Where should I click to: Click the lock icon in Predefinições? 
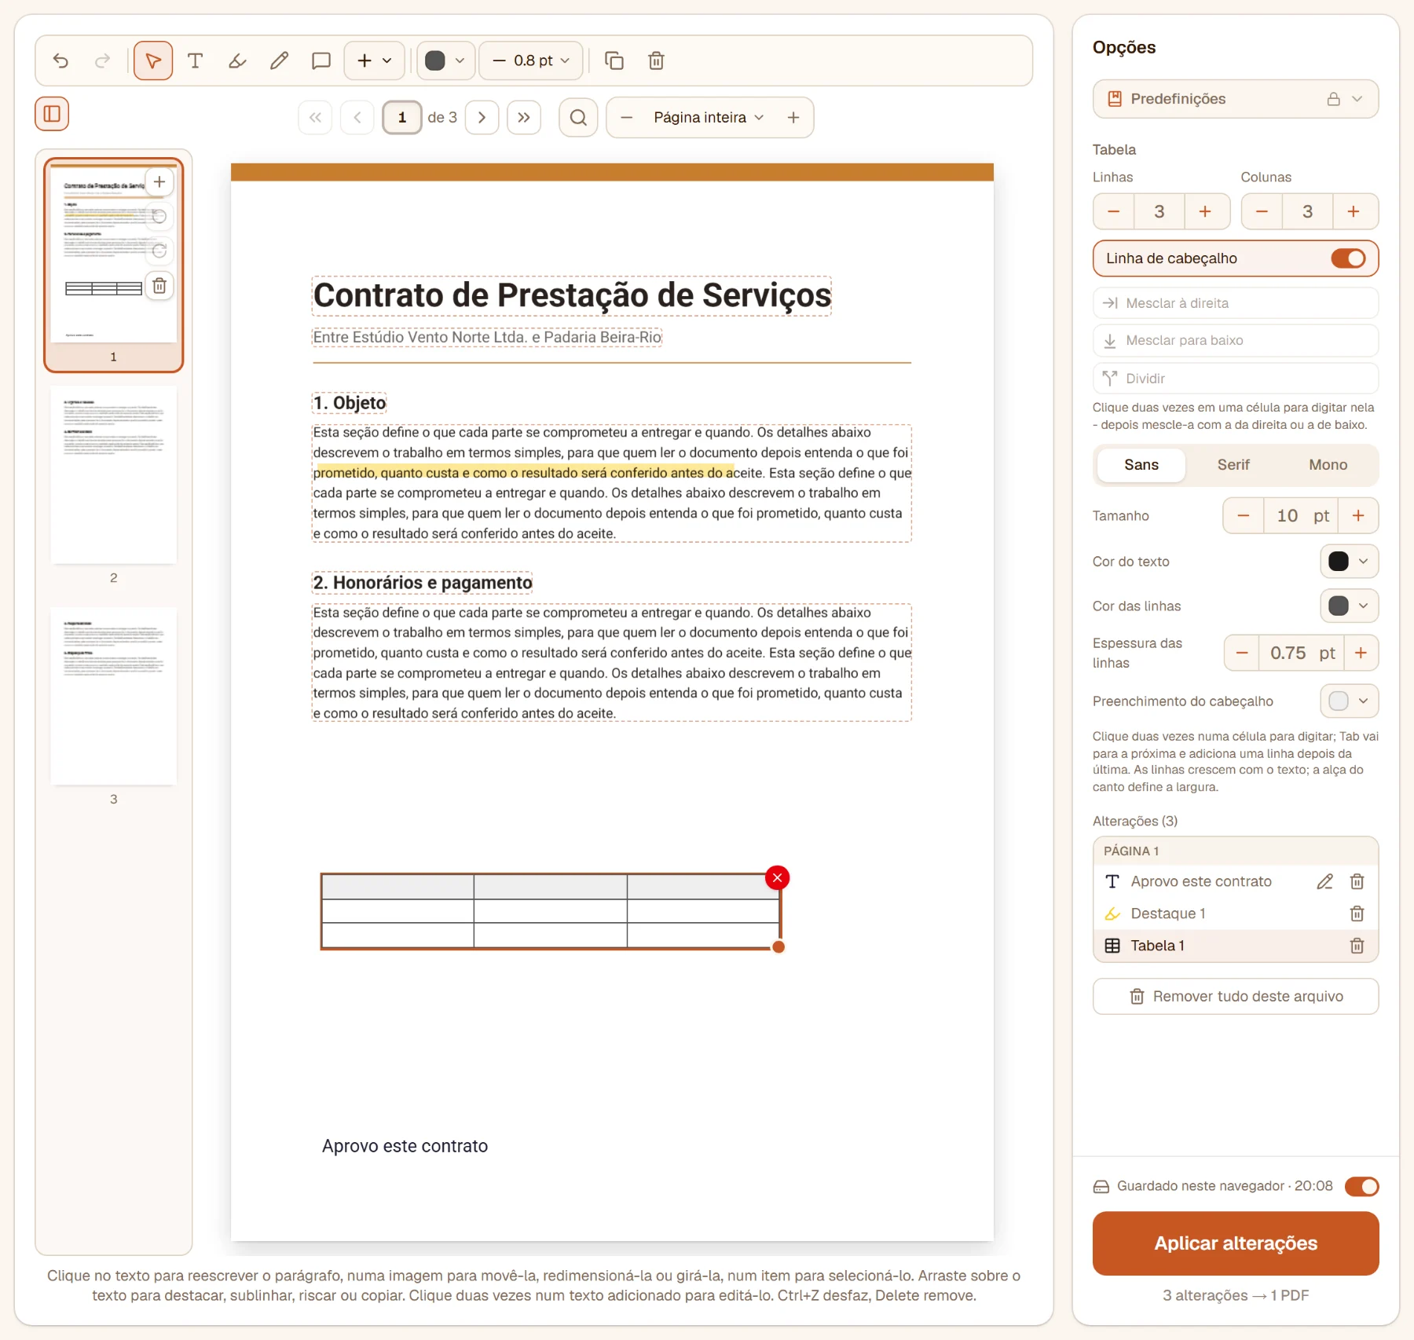point(1333,99)
